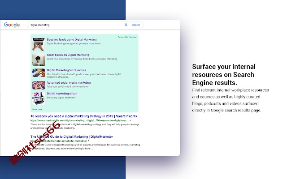Image resolution: width=287 pixels, height=179 pixels.
Task: Open '10 reasons you need a digital marketing strategy' result
Action: (84, 116)
